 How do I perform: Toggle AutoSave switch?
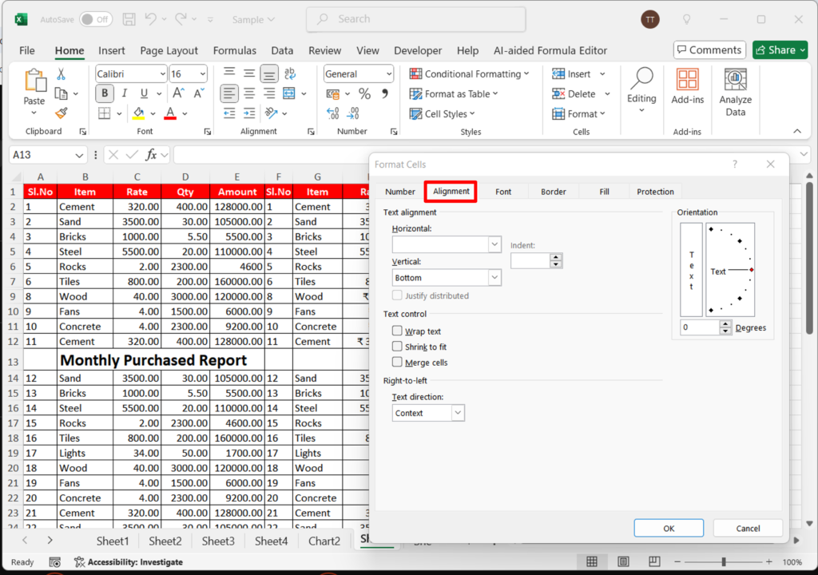[96, 19]
